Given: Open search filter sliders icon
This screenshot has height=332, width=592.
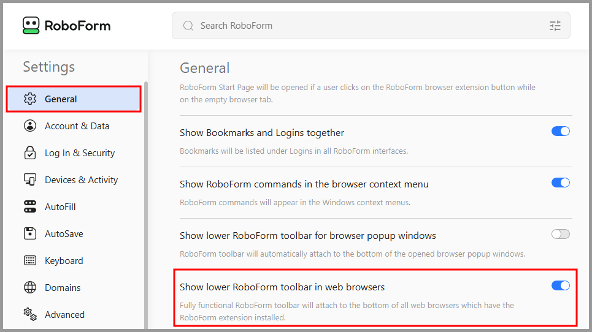Looking at the screenshot, I should (555, 26).
